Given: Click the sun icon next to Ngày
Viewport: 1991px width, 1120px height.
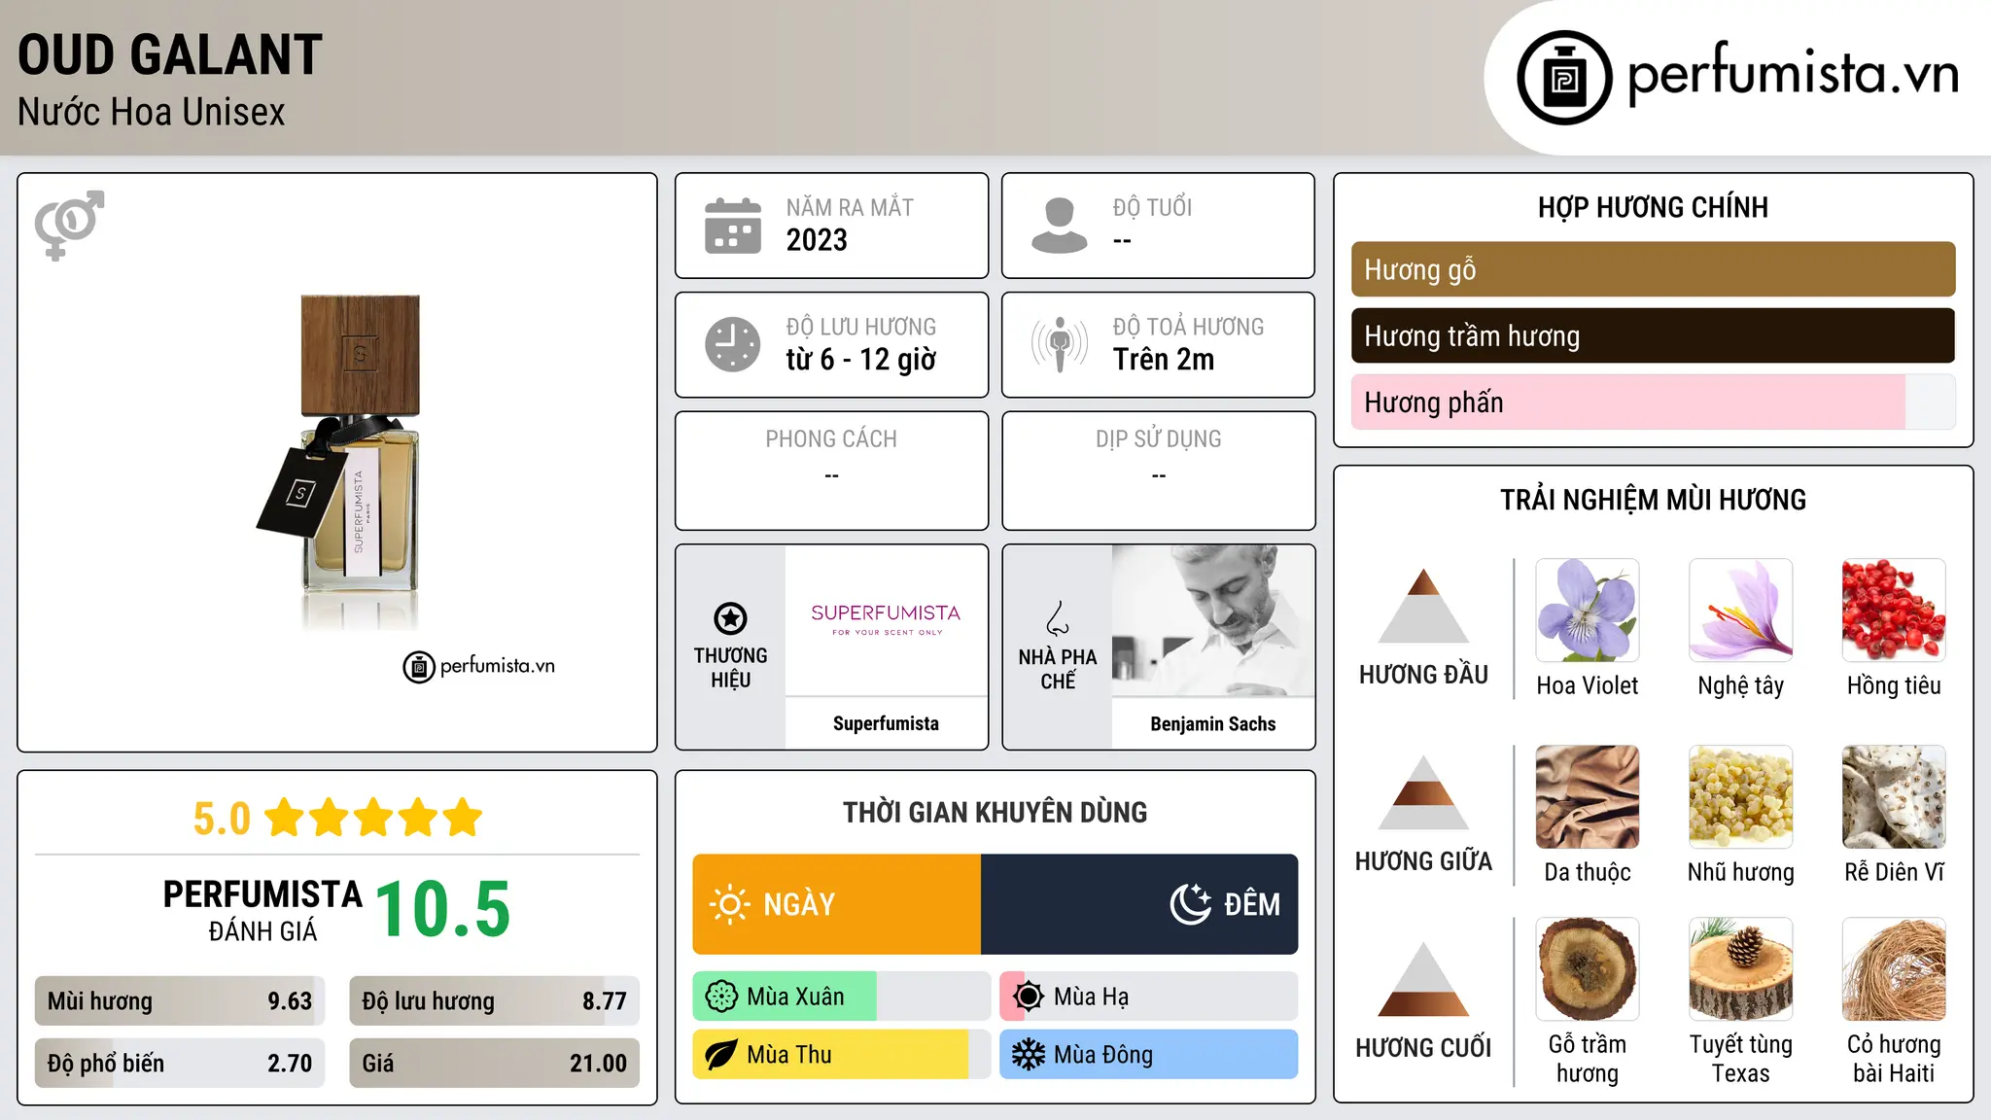Looking at the screenshot, I should click(730, 904).
